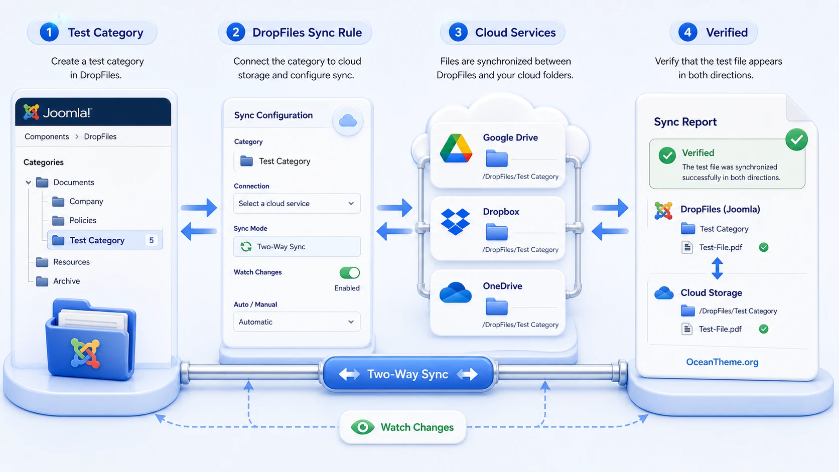Open the folder icon under Dropbox
This screenshot has width=839, height=472.
coord(497,232)
